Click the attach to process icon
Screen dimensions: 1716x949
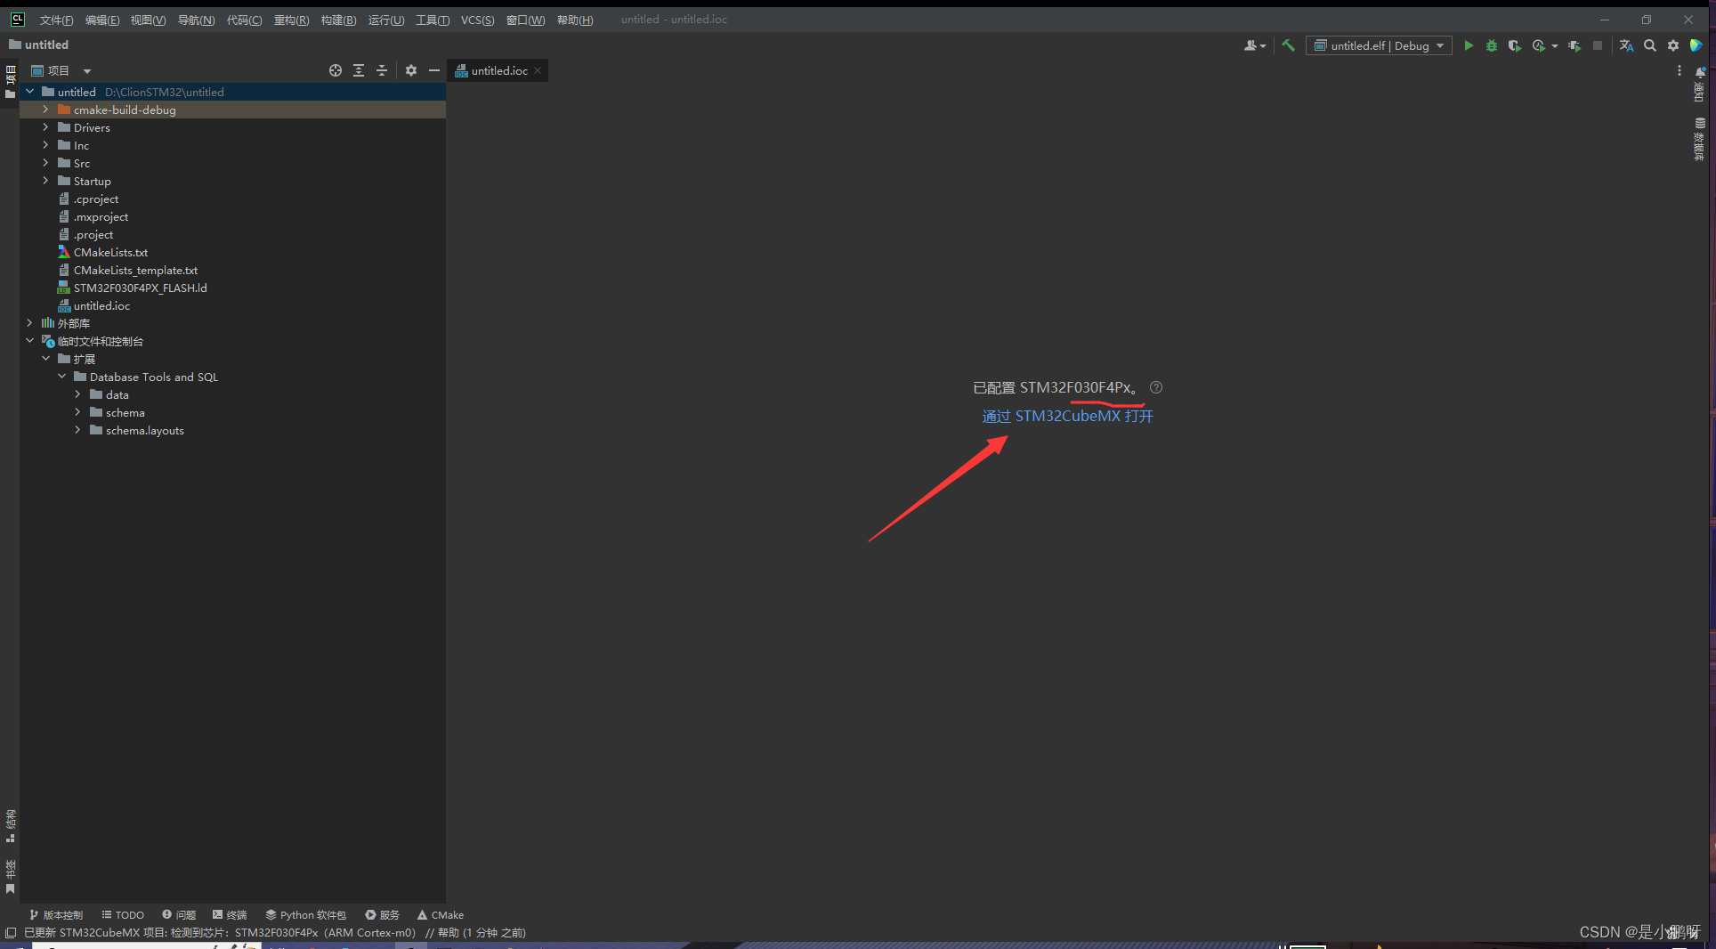(x=1574, y=45)
